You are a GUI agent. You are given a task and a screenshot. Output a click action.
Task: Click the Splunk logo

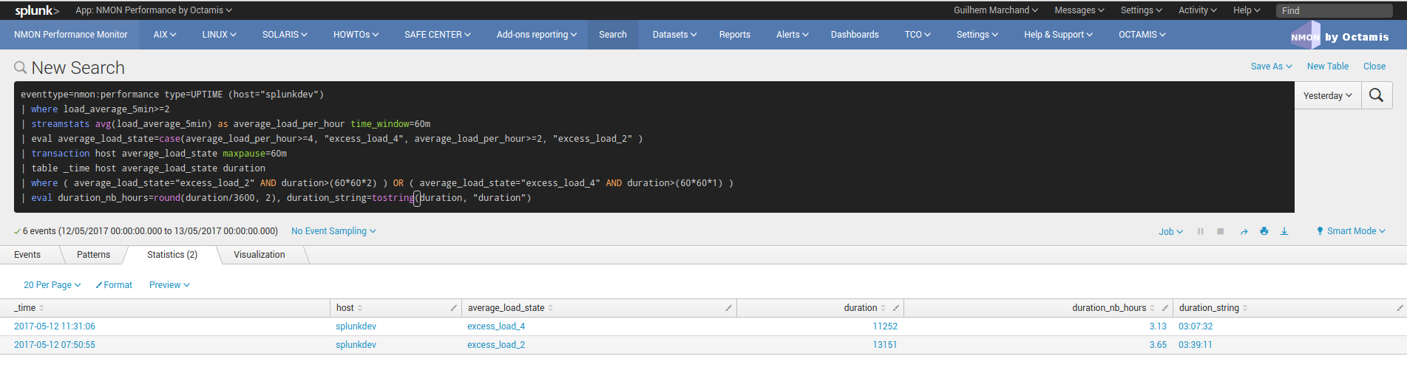pos(36,10)
